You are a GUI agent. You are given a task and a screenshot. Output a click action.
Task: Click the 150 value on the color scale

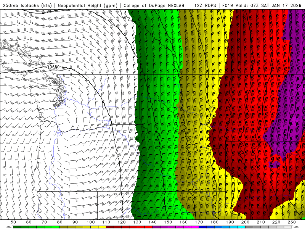[168, 222]
